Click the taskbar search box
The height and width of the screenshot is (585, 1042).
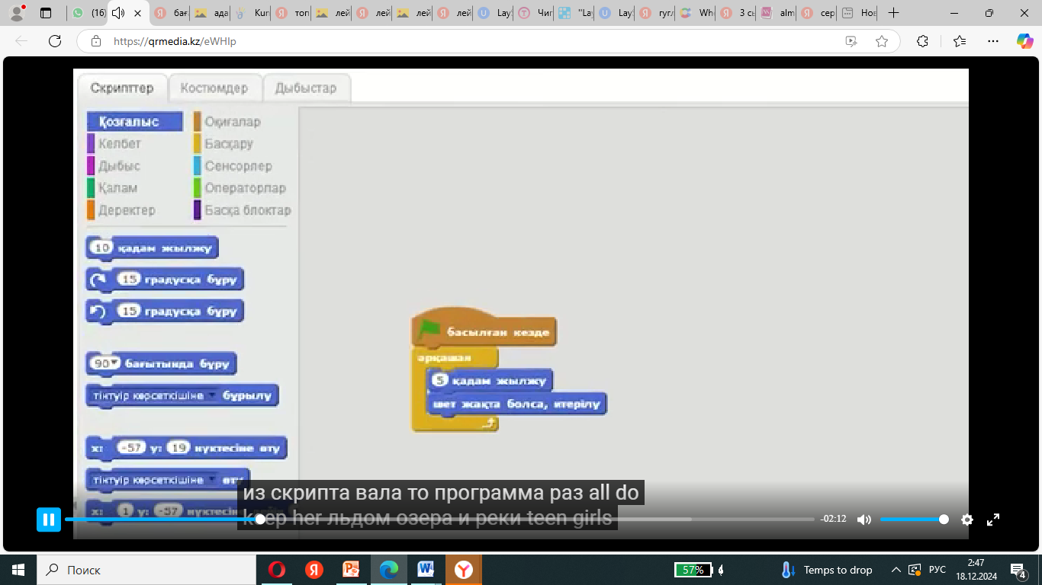click(x=145, y=570)
